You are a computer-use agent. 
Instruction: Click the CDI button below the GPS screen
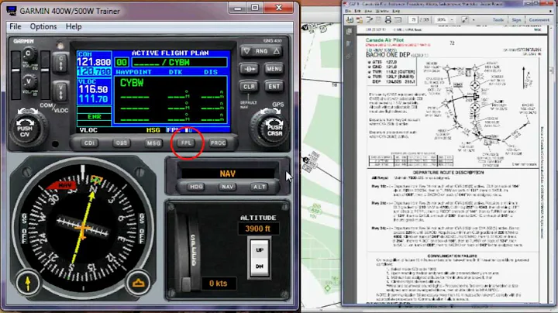point(89,143)
